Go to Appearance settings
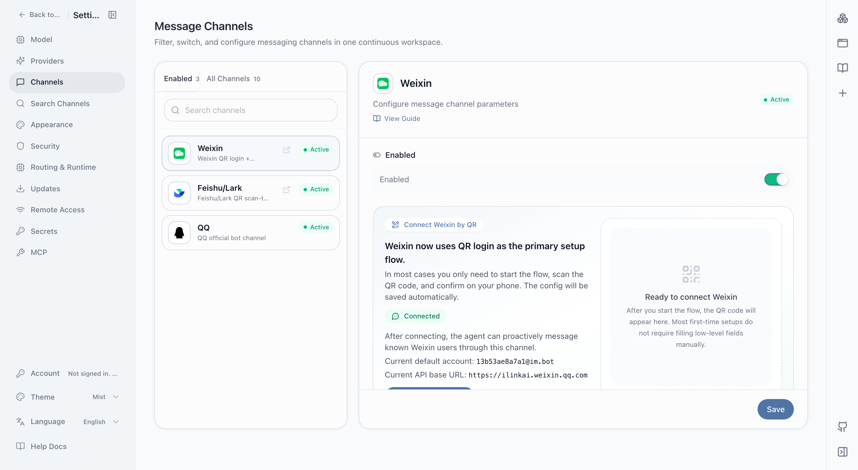This screenshot has height=470, width=858. point(67,125)
